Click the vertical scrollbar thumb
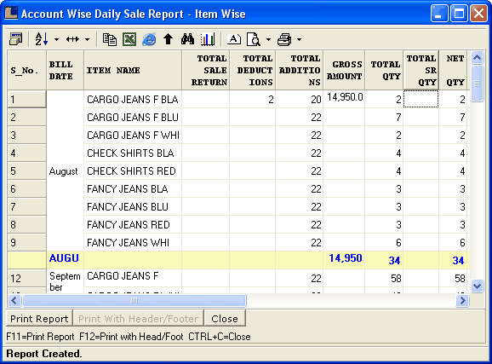The width and height of the screenshot is (492, 364). [477, 84]
